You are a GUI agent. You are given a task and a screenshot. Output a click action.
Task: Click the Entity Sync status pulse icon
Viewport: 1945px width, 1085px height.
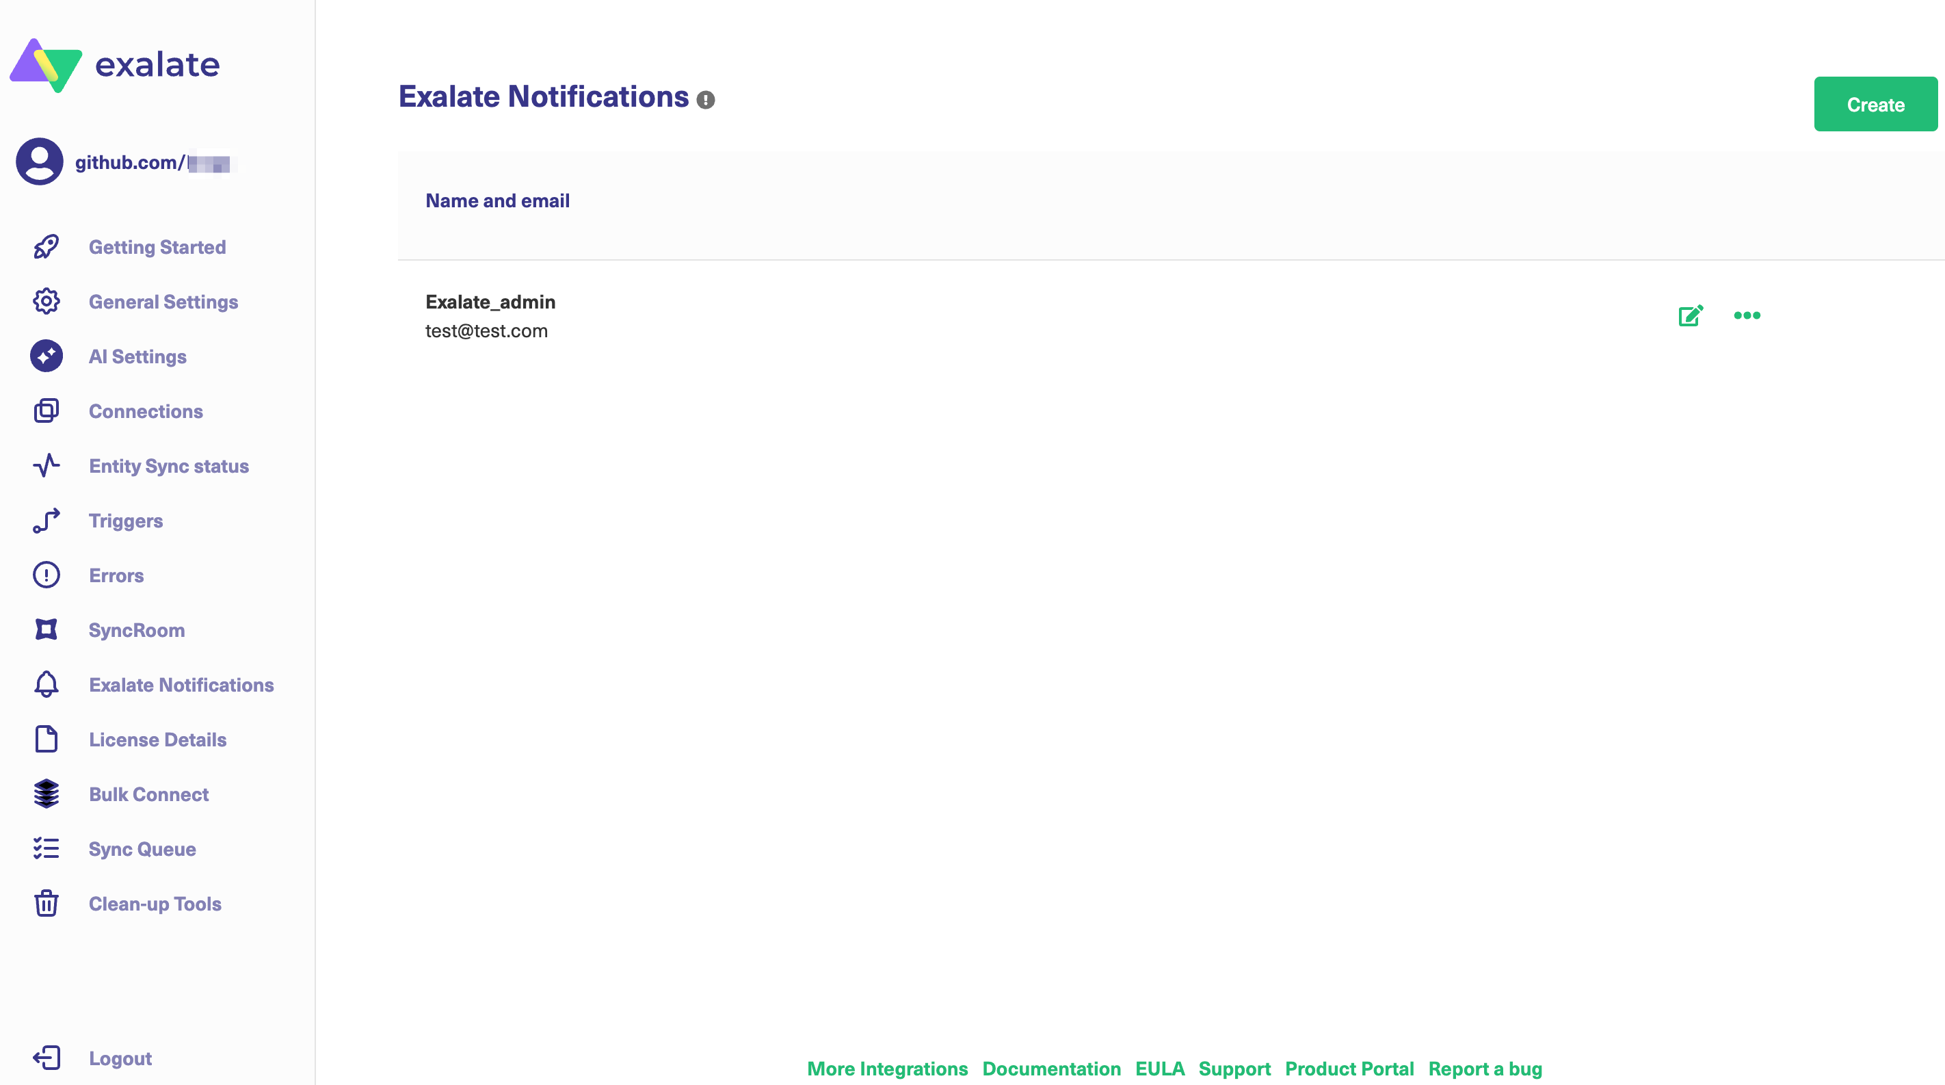46,466
